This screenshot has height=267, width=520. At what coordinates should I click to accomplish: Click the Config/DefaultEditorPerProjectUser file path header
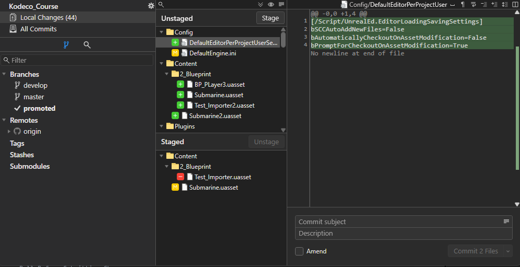pos(398,5)
